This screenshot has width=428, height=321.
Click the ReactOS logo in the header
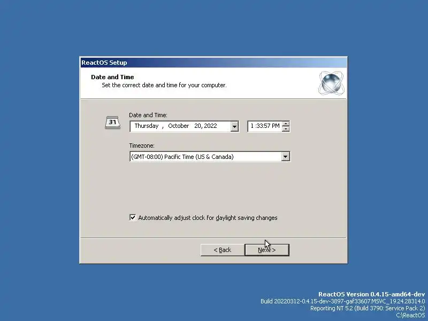331,83
